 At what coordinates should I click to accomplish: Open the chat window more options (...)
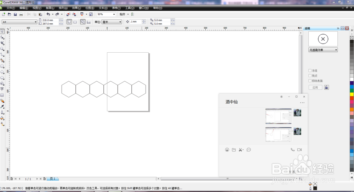302,103
